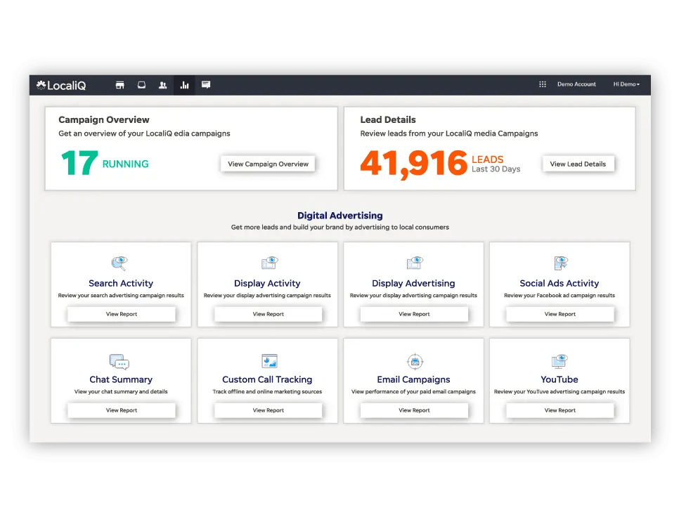The image size is (679, 517).
Task: Open the storefront icon in top navigation
Action: point(120,85)
